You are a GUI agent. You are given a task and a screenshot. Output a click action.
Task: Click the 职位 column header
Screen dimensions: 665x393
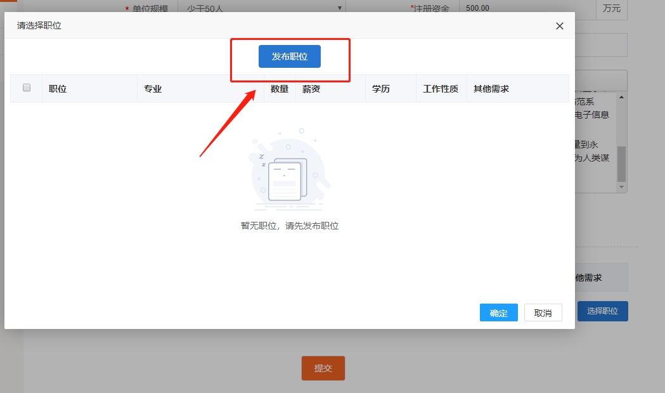click(x=58, y=89)
